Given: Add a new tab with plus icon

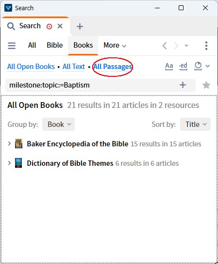Looking at the screenshot, I should click(80, 26).
